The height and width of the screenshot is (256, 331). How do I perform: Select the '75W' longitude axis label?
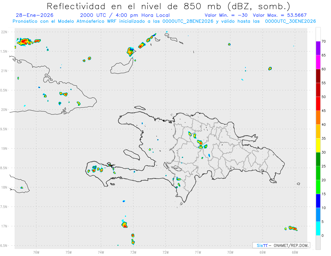tap(69, 252)
